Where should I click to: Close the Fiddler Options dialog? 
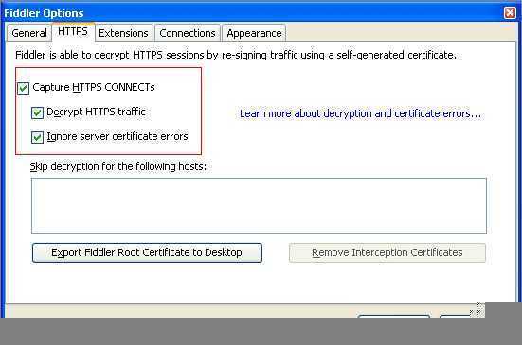click(510, 13)
